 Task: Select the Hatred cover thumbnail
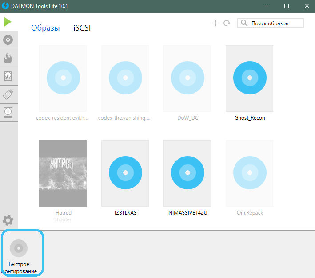[63, 173]
